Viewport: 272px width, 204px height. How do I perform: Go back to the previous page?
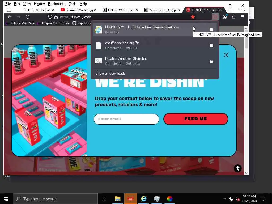10,17
